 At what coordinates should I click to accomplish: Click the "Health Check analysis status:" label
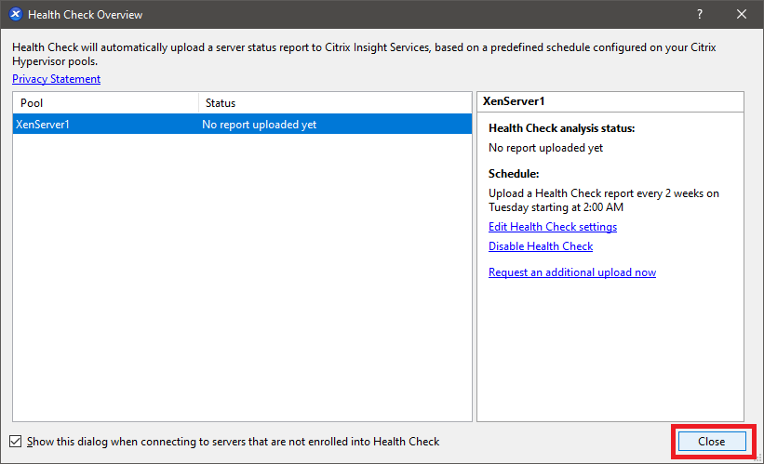tap(562, 129)
